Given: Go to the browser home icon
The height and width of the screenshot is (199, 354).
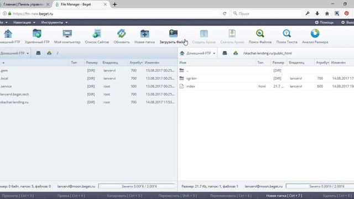Looking at the screenshot, I should (327, 13).
